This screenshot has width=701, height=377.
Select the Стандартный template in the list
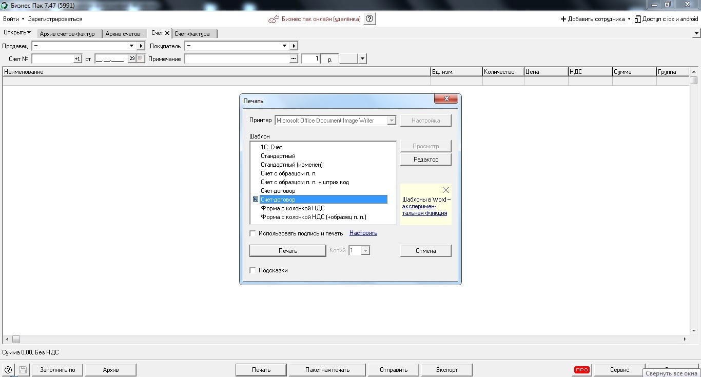tap(278, 156)
